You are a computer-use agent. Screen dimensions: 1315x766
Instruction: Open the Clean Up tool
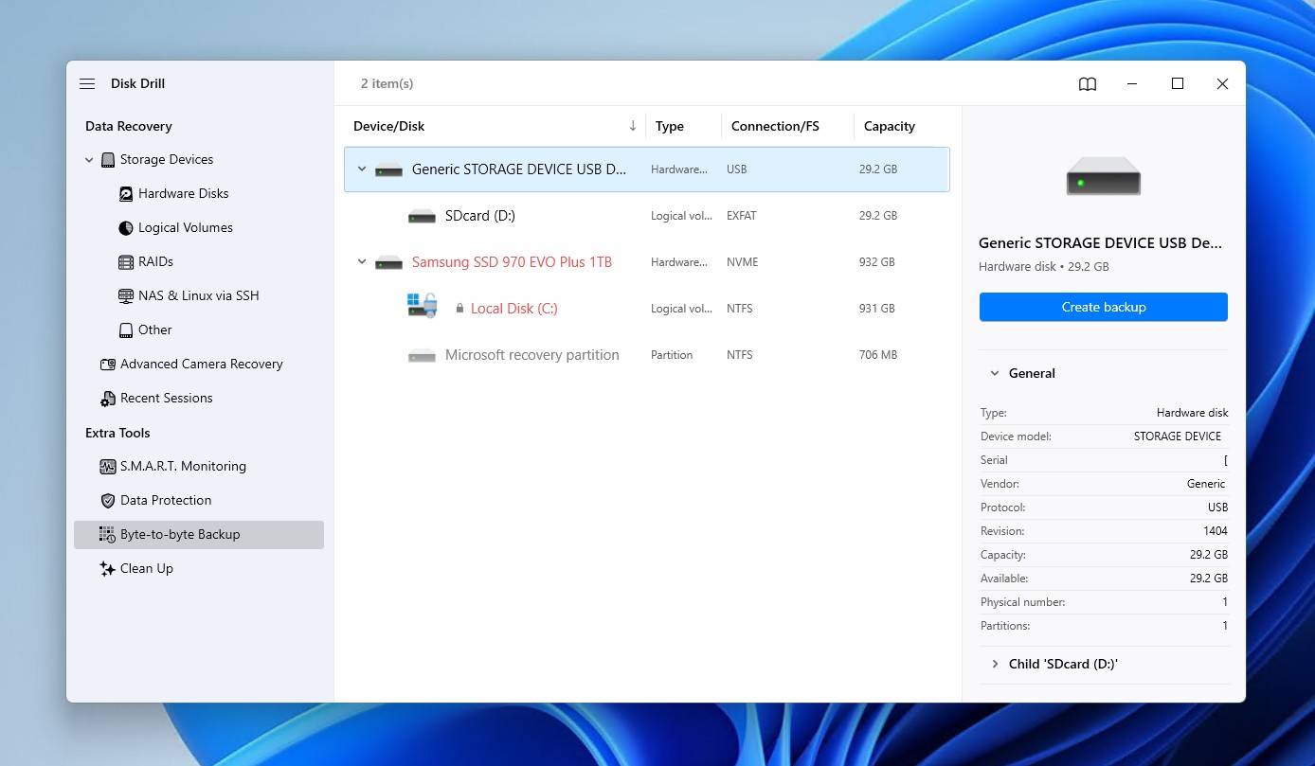(147, 568)
